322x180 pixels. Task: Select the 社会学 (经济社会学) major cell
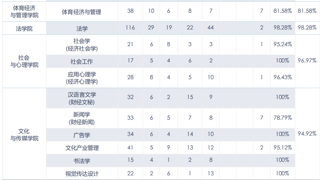pos(82,45)
